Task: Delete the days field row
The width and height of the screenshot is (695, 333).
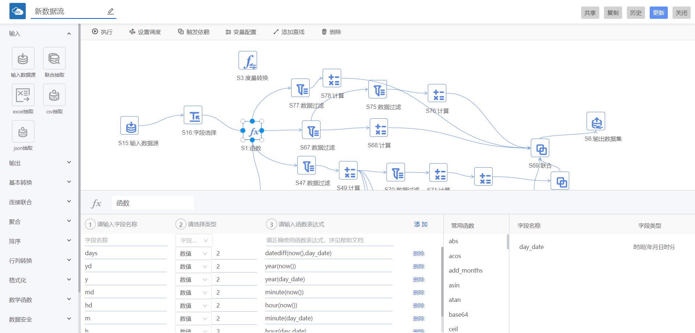Action: 419,253
